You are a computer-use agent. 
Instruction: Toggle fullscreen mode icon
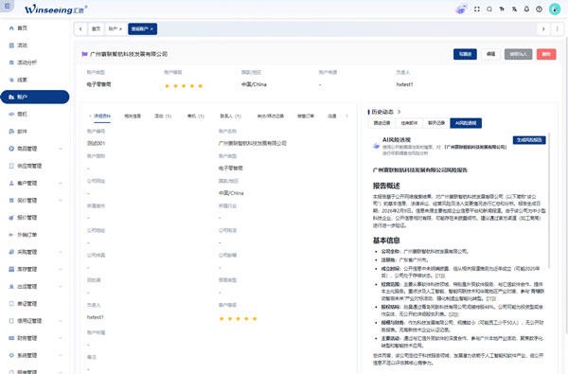click(477, 9)
